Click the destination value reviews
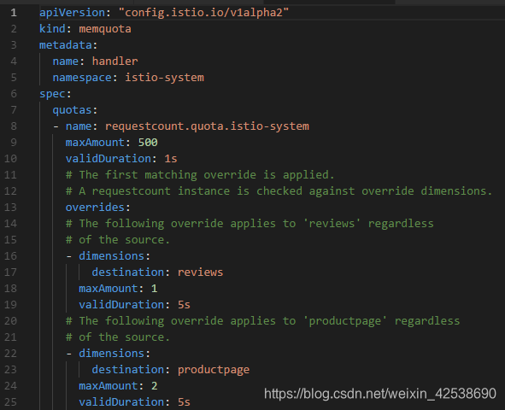Viewport: 505px width, 410px height. pyautogui.click(x=200, y=272)
